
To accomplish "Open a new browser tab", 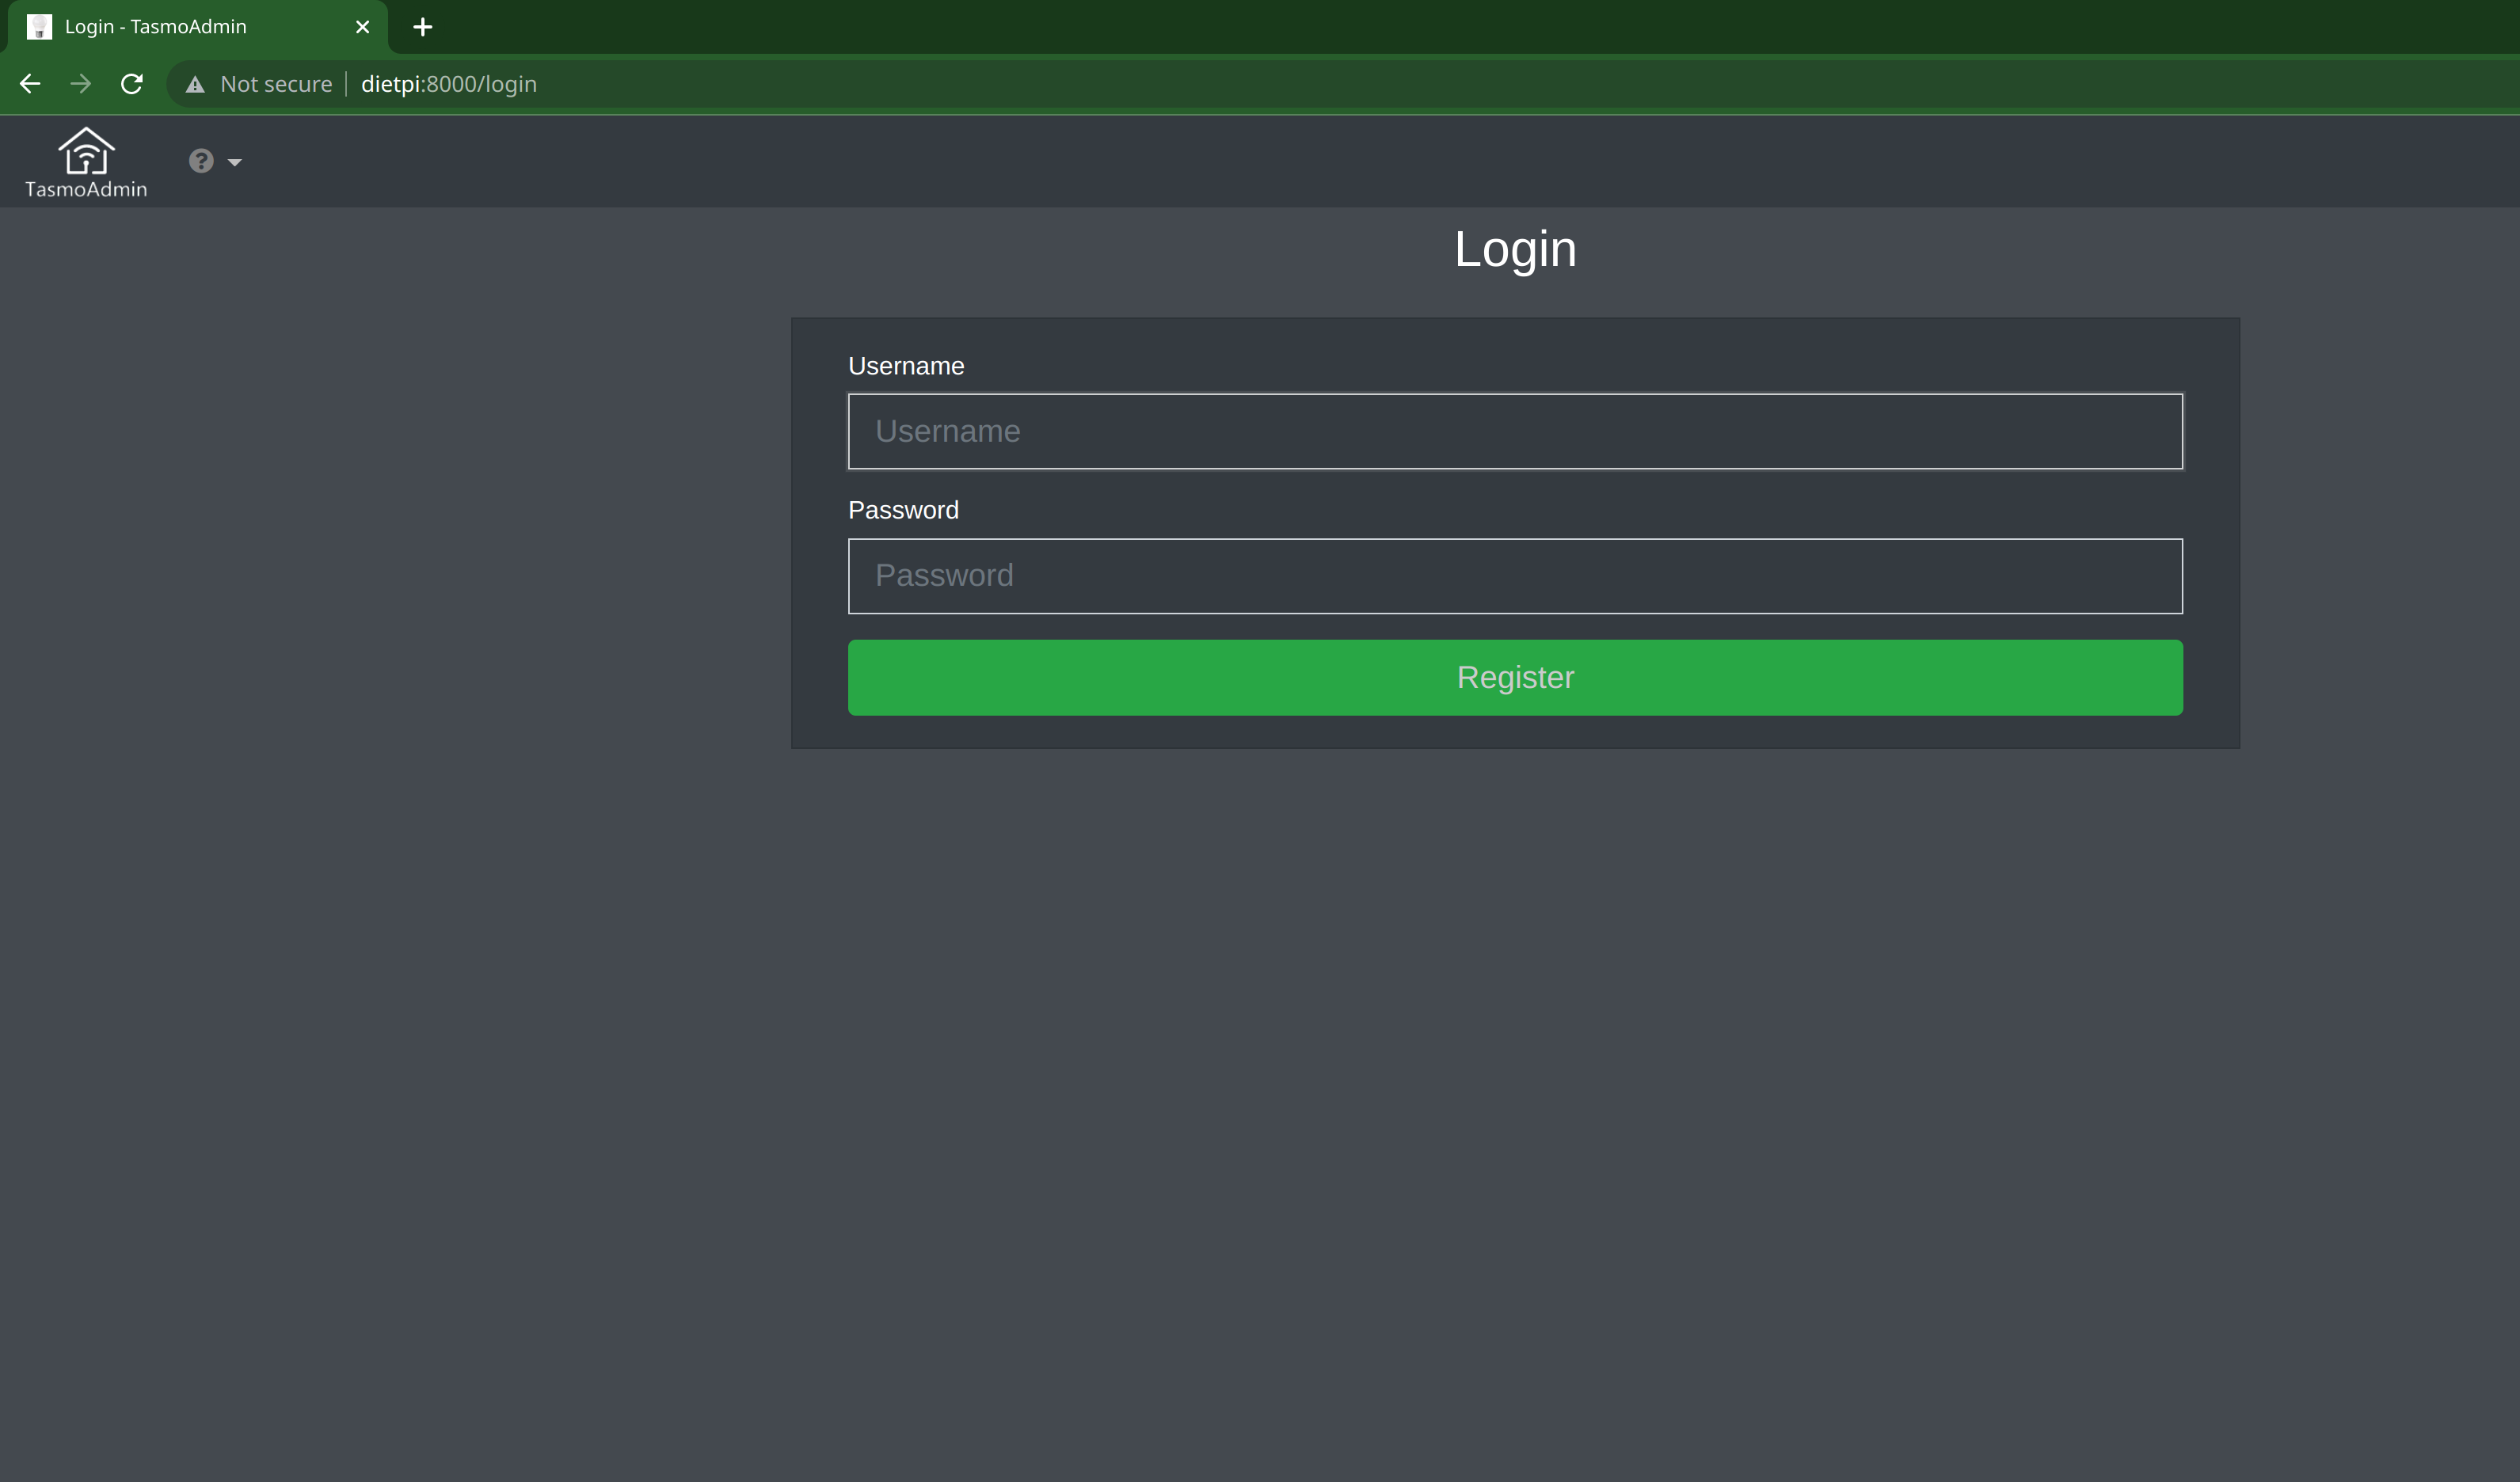I will 421,27.
